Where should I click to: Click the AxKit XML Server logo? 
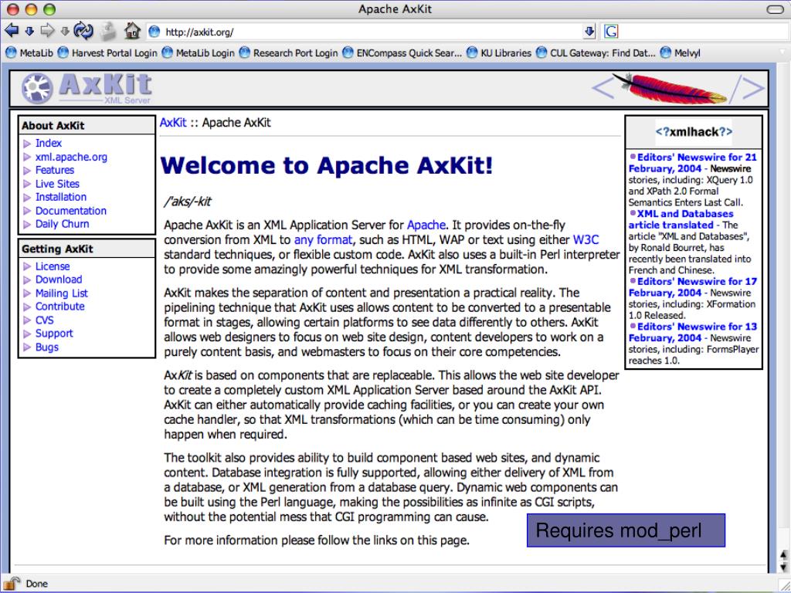point(87,88)
